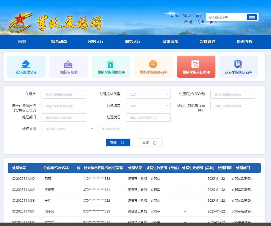This screenshot has width=271, height=226.
Task: Focus the 处罚生效范围（品种） input field
Action: [x=233, y=106]
